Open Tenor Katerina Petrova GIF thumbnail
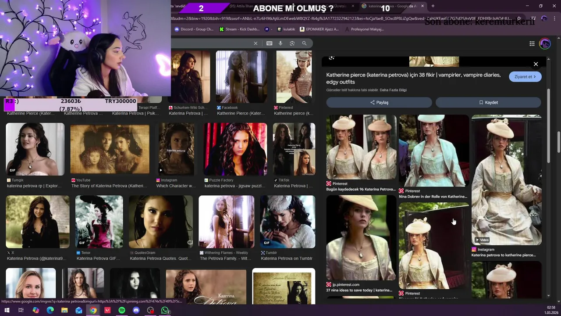This screenshot has width=561, height=316. (x=99, y=222)
